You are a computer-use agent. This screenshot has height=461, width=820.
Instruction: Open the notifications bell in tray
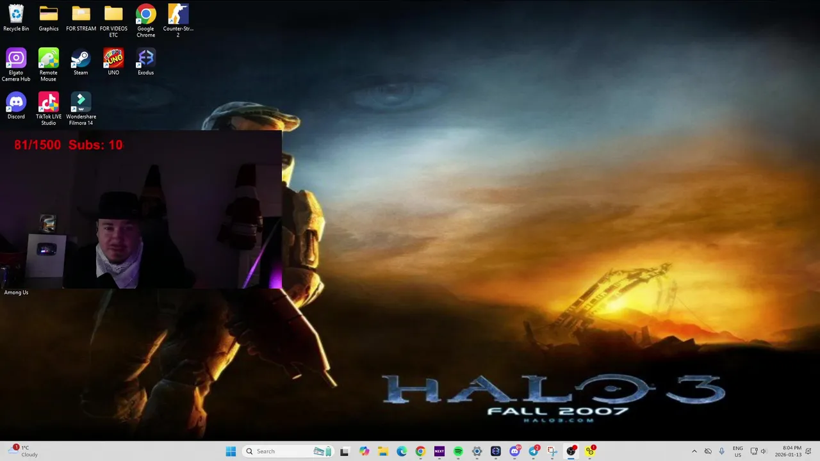(x=810, y=451)
